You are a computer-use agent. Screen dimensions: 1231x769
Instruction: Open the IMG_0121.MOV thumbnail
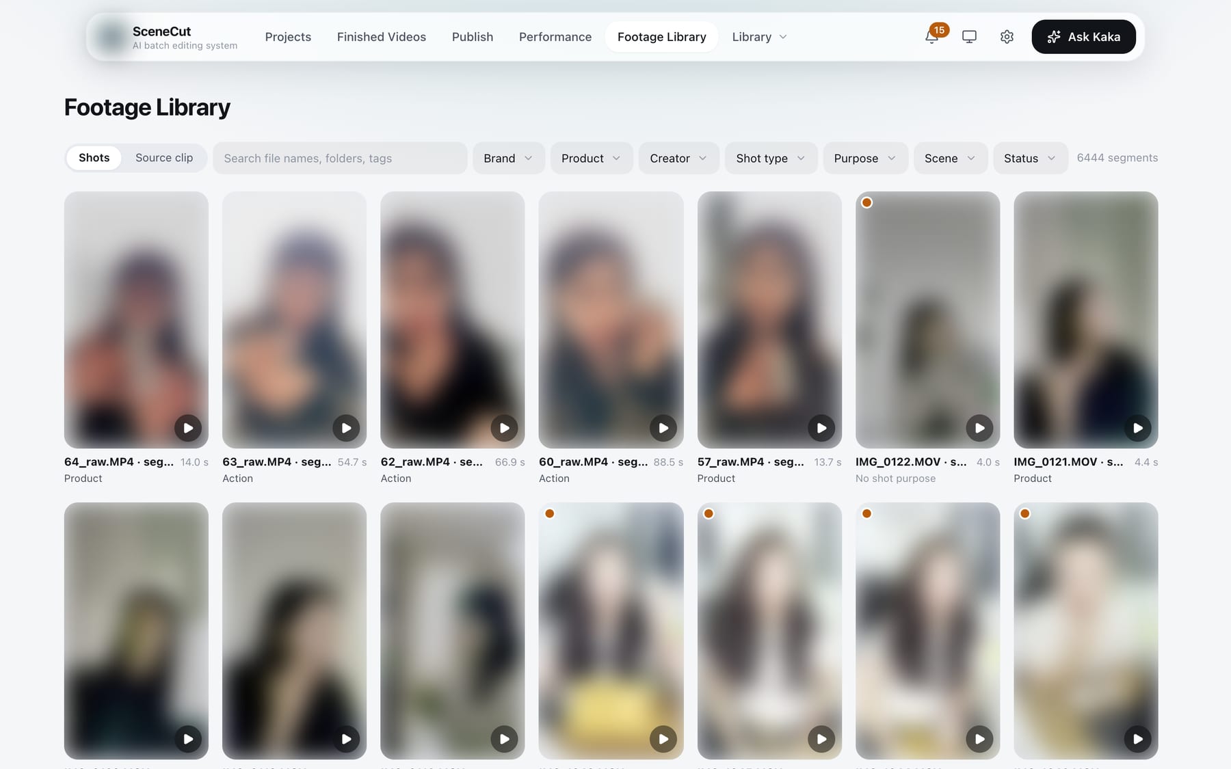coord(1086,320)
